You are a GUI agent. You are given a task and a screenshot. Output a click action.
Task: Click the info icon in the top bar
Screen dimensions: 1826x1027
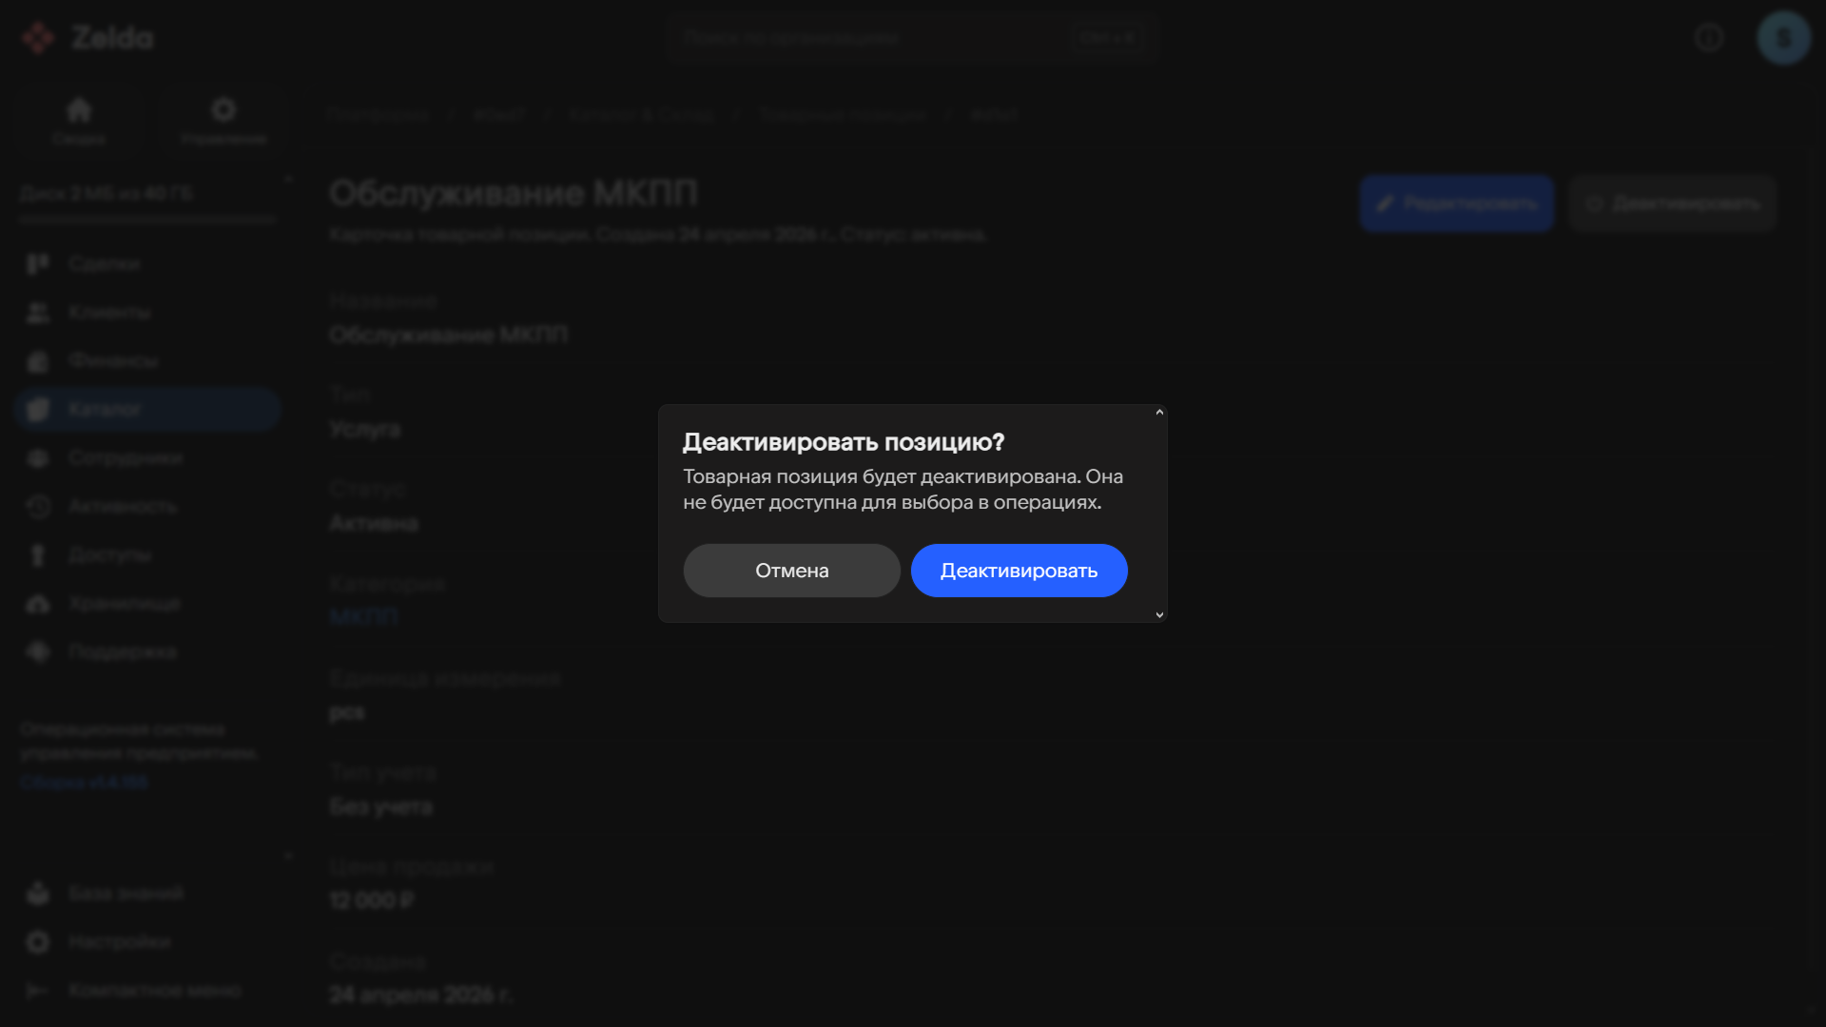pyautogui.click(x=1709, y=38)
